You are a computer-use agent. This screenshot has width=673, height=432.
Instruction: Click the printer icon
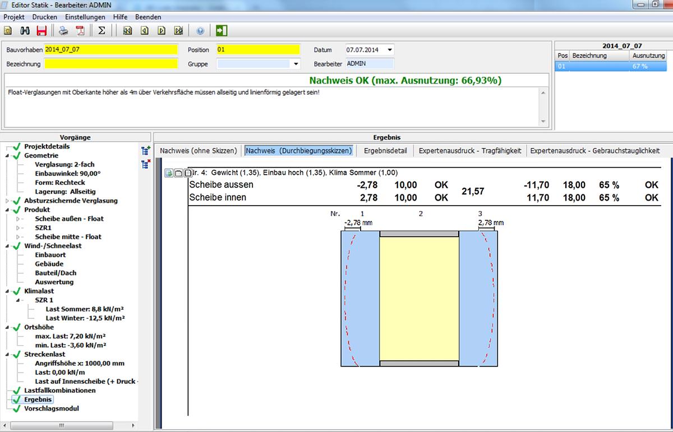[x=64, y=30]
